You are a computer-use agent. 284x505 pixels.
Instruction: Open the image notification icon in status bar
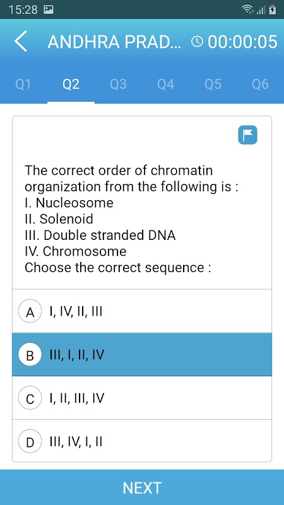click(49, 10)
